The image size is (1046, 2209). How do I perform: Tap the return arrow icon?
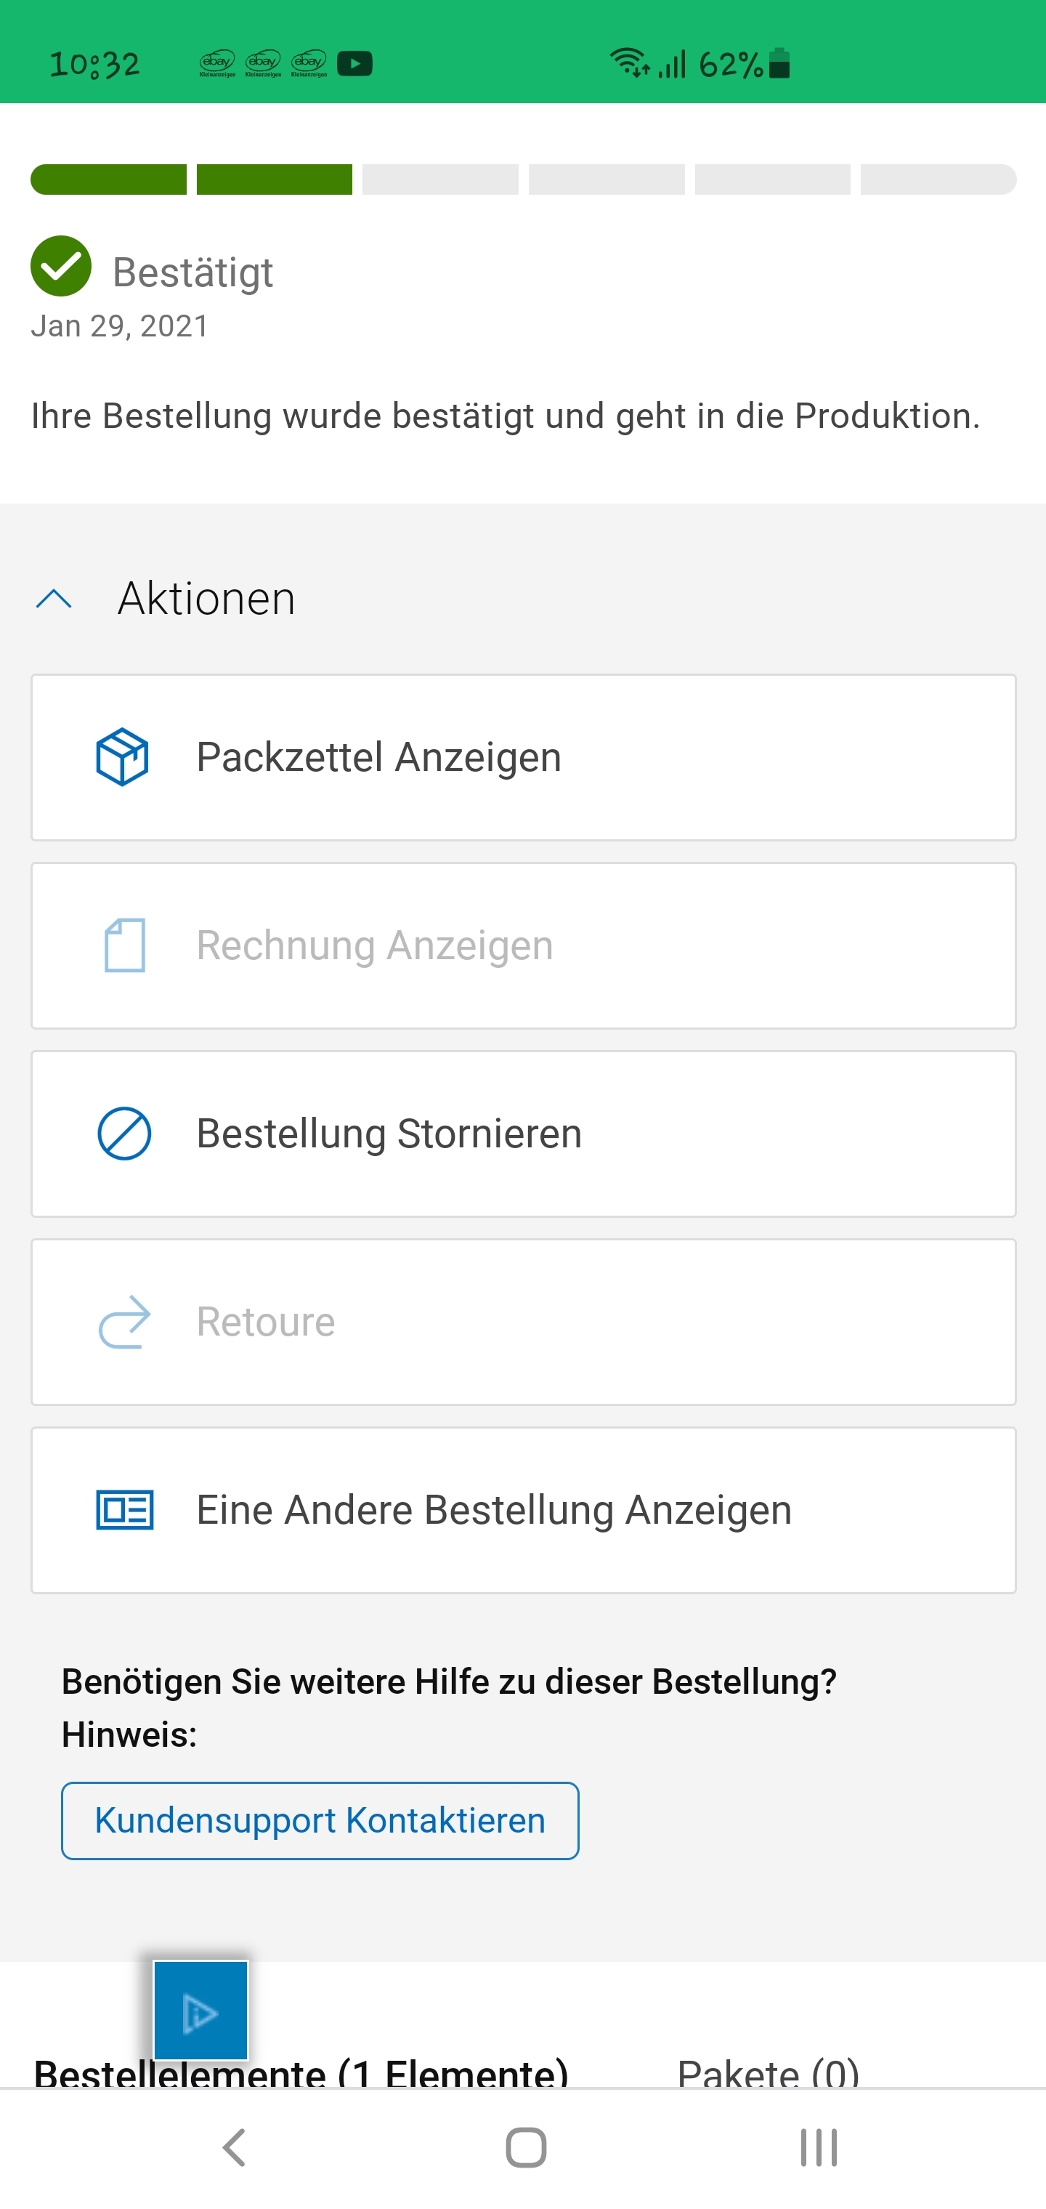(124, 1322)
